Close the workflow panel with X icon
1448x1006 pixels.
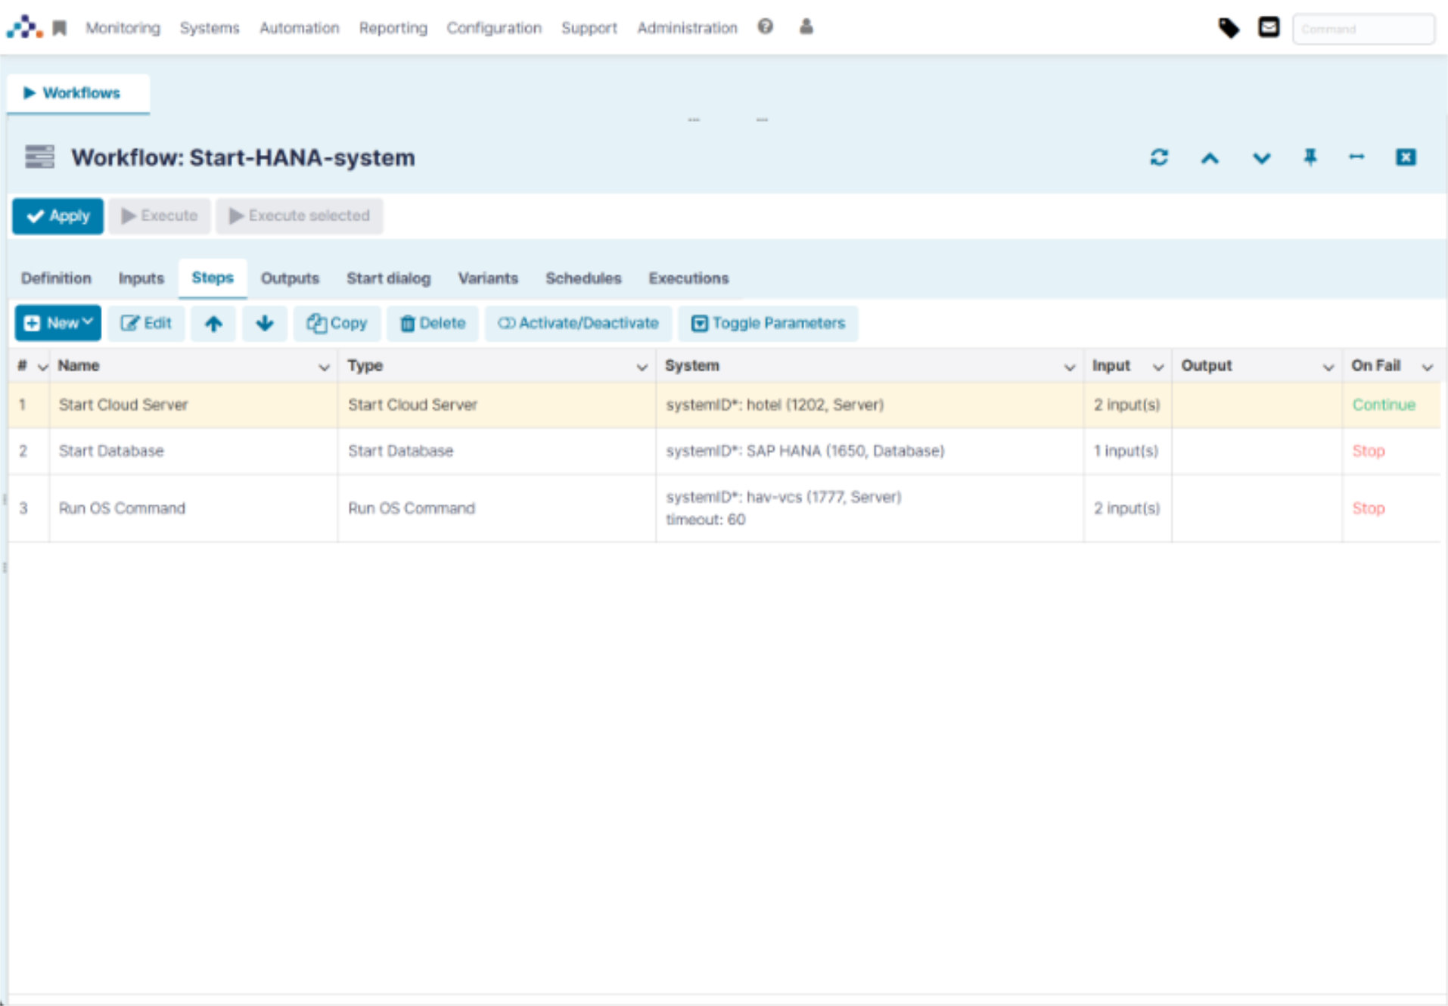[x=1406, y=157]
